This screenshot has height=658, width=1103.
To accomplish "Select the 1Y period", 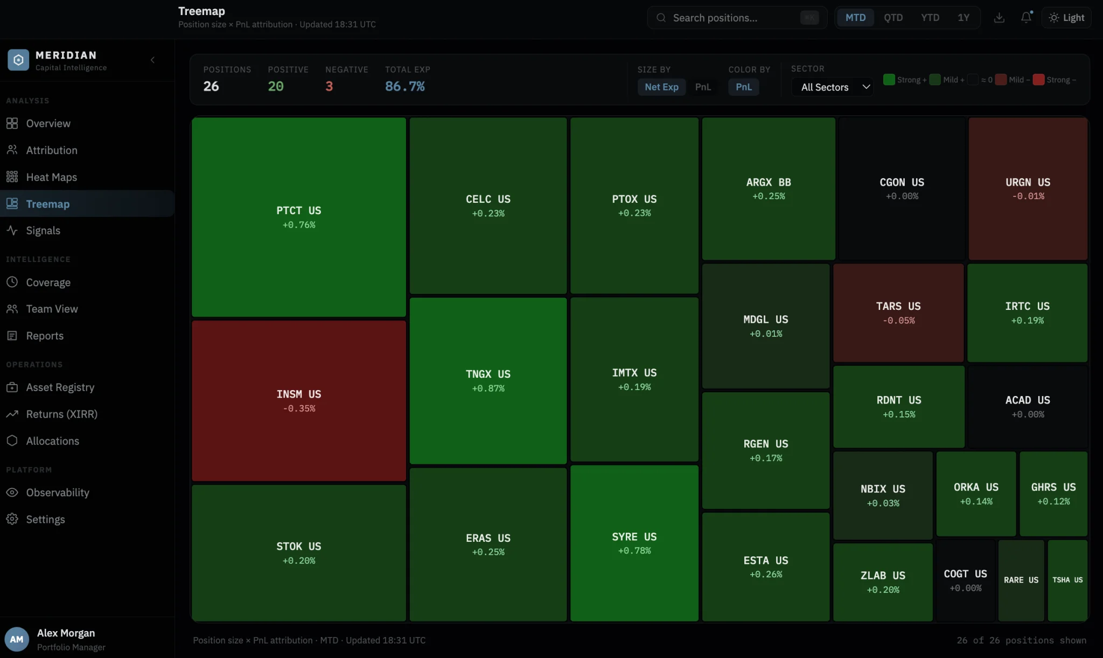I will coord(964,18).
